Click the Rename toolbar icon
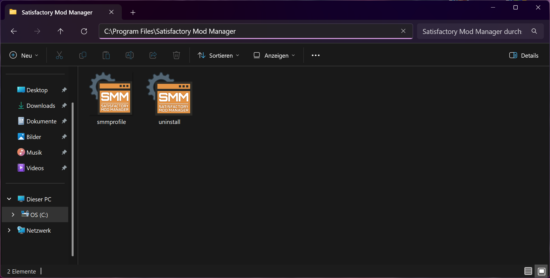Screen dimensions: 550x278 [130, 55]
